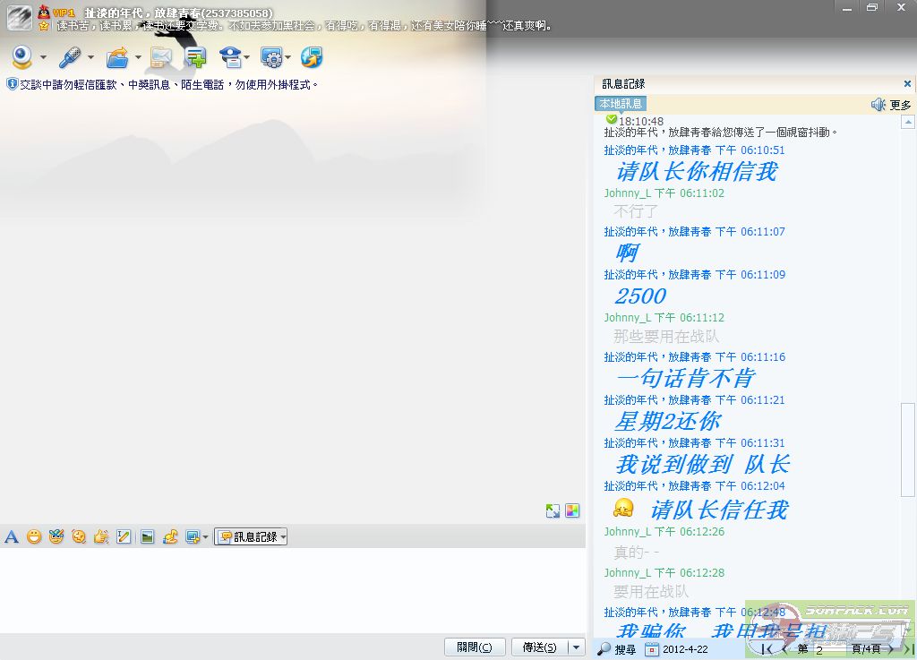This screenshot has width=917, height=660.
Task: Insert a picture into the message
Action: coord(147,537)
